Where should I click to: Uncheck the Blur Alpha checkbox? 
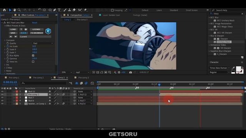tap(33, 56)
